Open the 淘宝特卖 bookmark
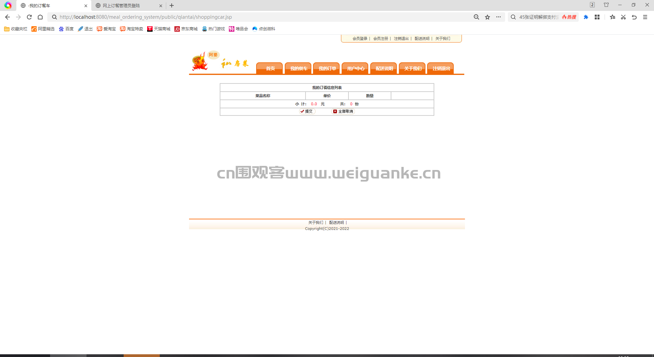This screenshot has width=654, height=357. tap(131, 29)
